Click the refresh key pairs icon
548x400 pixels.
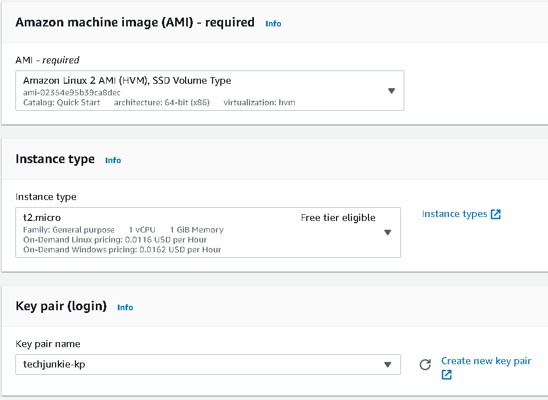(425, 365)
